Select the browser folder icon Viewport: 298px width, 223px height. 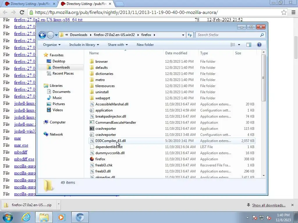click(92, 62)
